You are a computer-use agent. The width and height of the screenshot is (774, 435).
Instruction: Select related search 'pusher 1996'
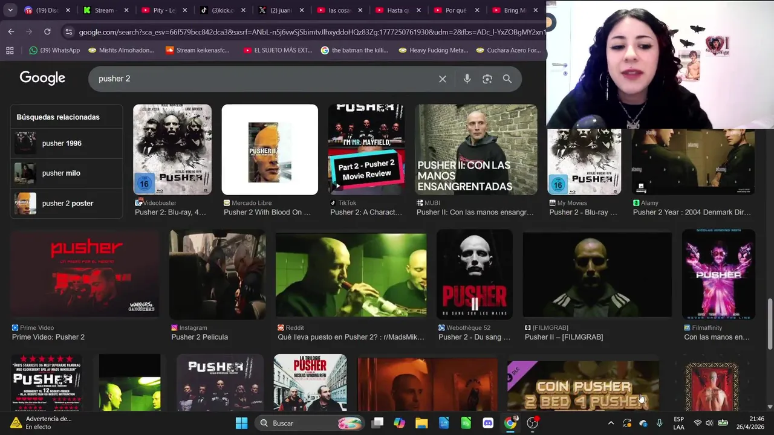click(x=67, y=143)
